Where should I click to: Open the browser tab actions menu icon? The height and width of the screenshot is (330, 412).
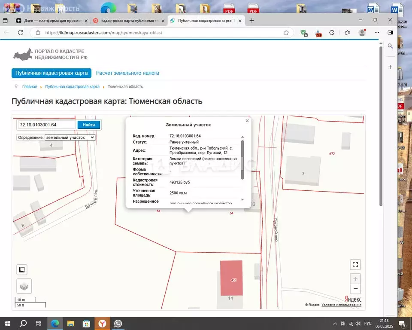(5, 21)
